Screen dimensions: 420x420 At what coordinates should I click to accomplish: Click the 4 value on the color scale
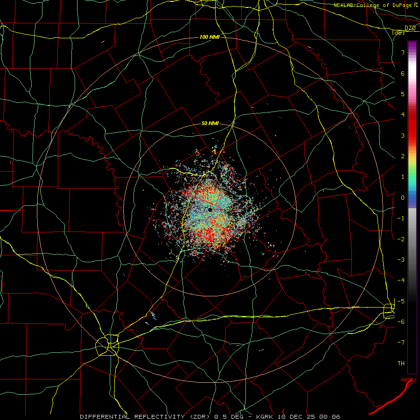pyautogui.click(x=403, y=115)
